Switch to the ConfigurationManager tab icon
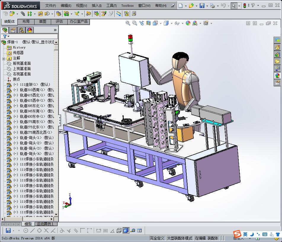Viewport: 282px width, 242px height. tap(21, 30)
